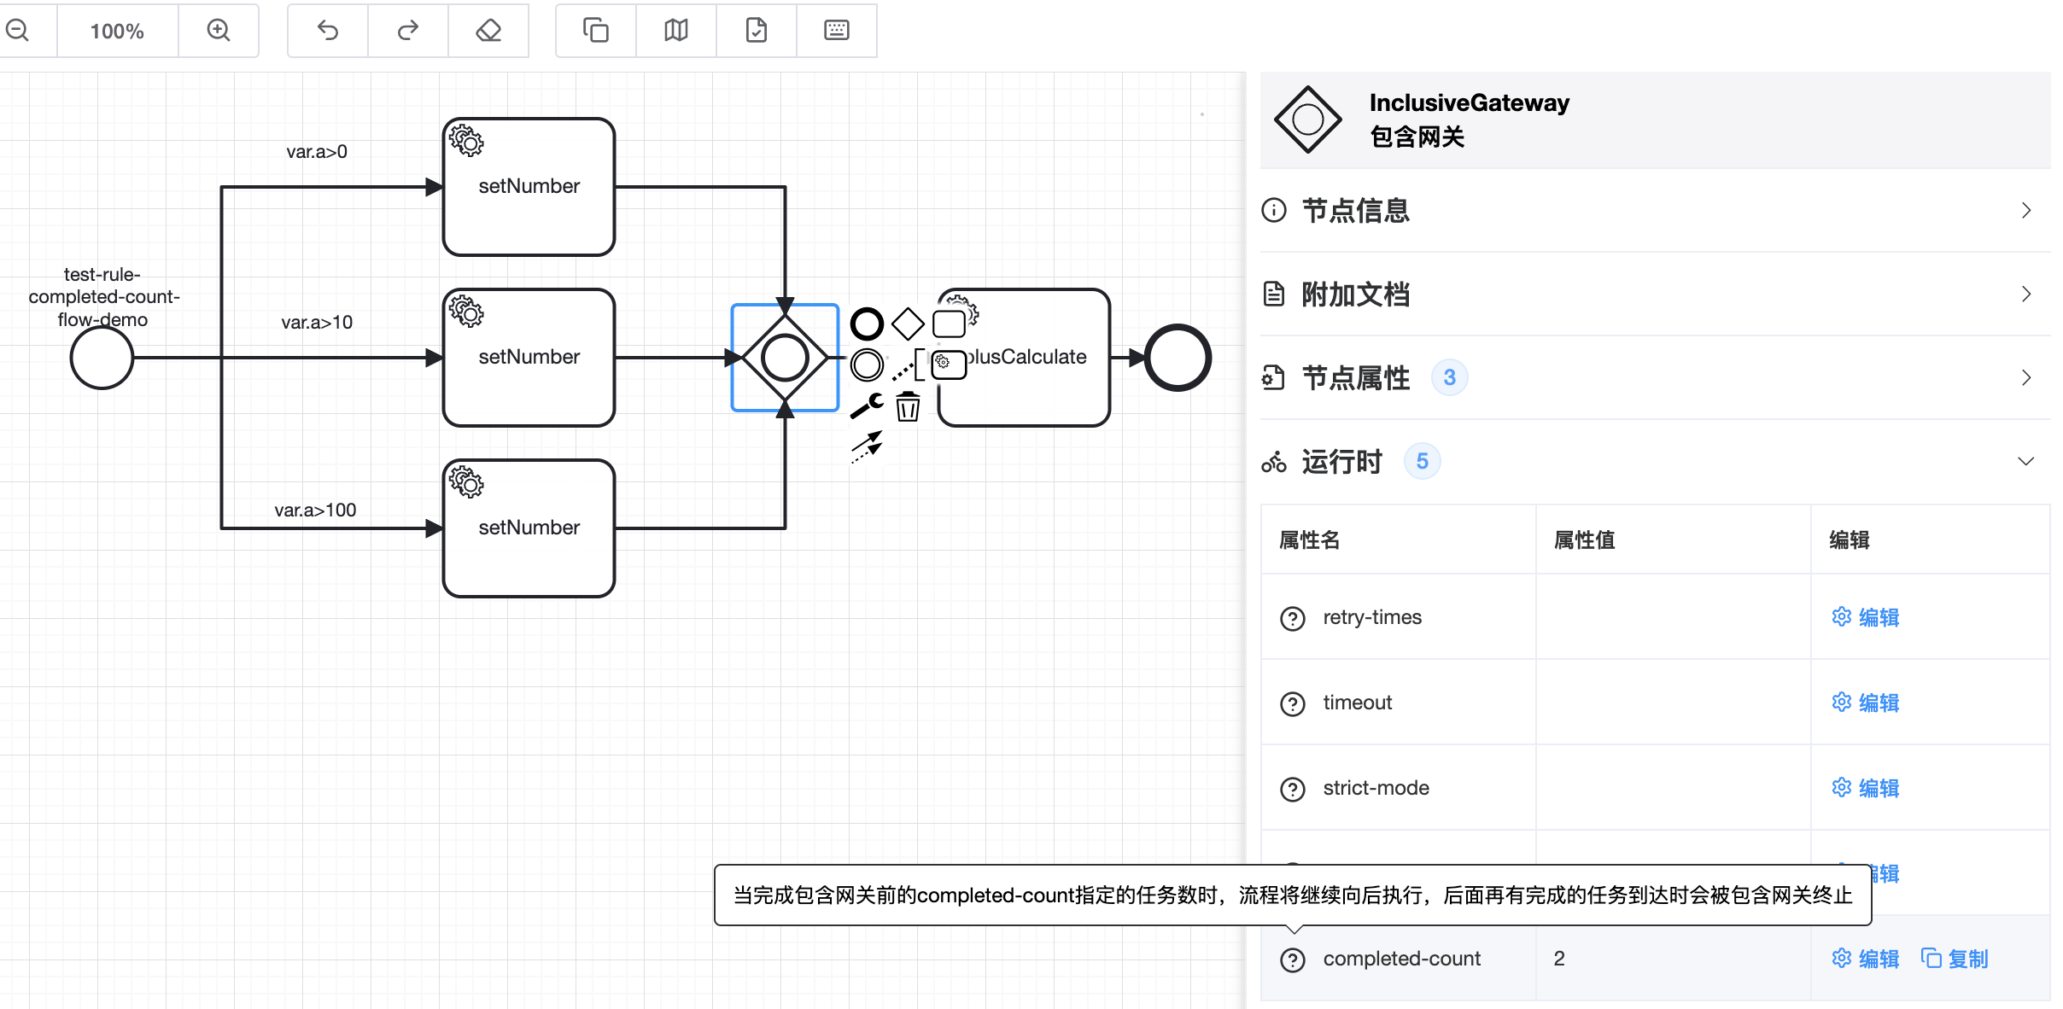2063x1009 pixels.
Task: Click the keyboard shortcuts icon
Action: tap(837, 31)
